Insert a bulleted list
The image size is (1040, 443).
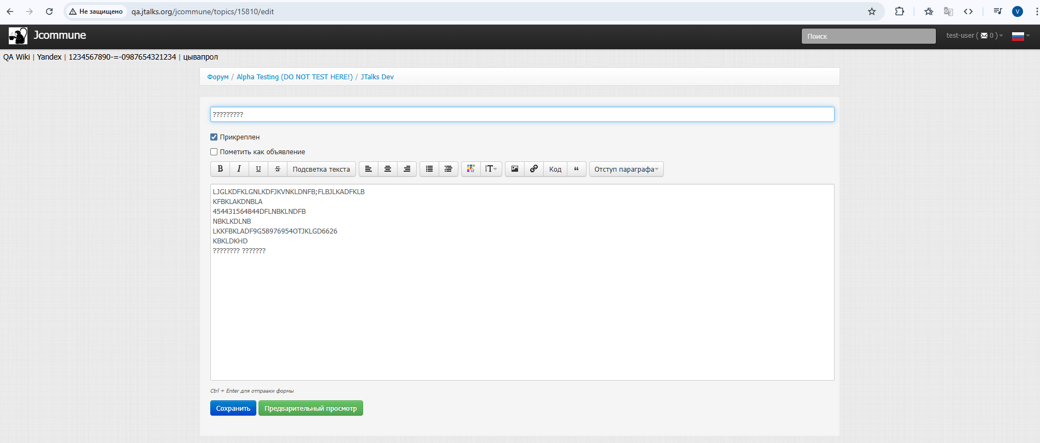pos(429,169)
